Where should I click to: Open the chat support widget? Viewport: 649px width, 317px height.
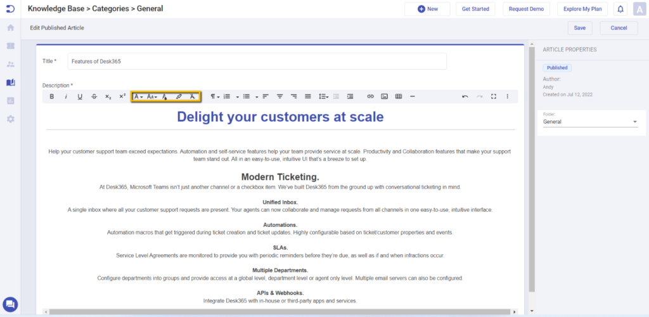coord(10,304)
